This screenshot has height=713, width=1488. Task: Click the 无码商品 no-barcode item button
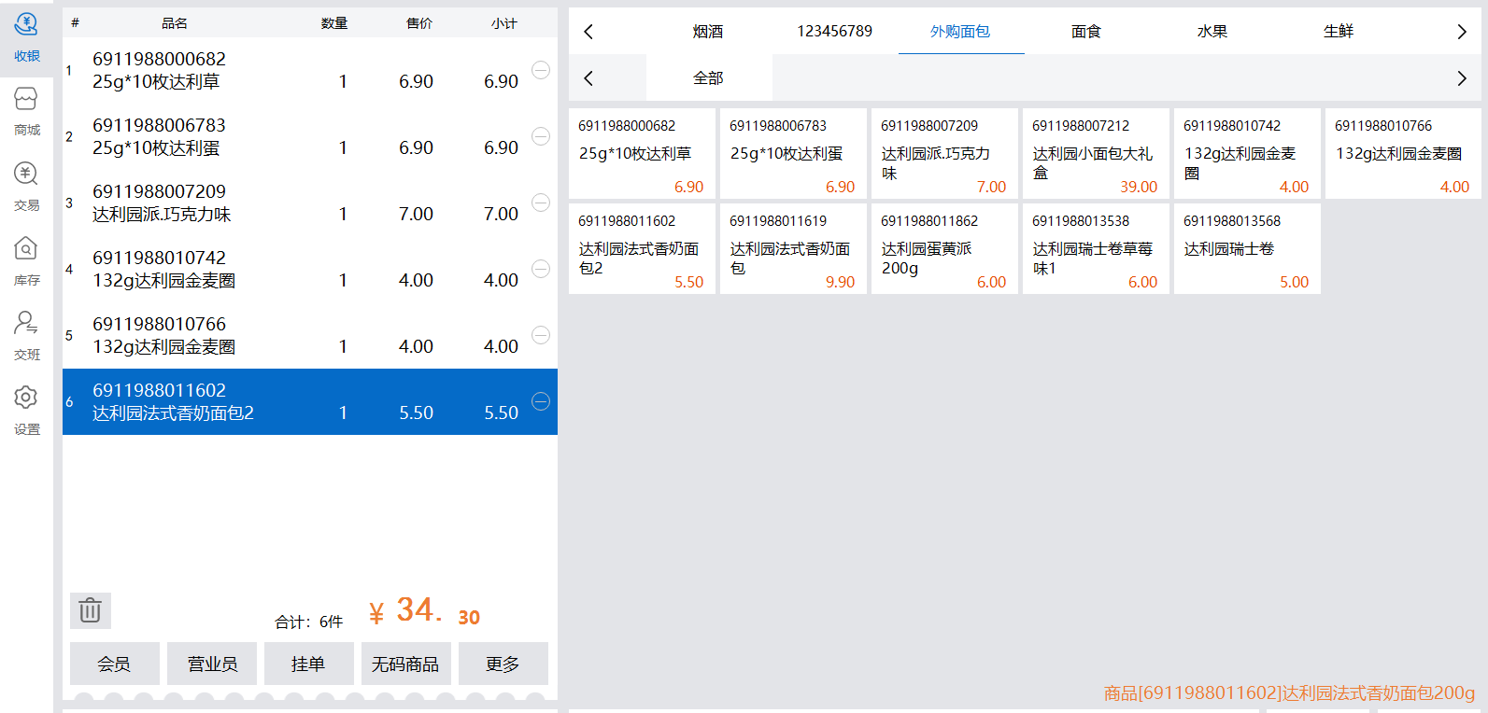(x=406, y=664)
